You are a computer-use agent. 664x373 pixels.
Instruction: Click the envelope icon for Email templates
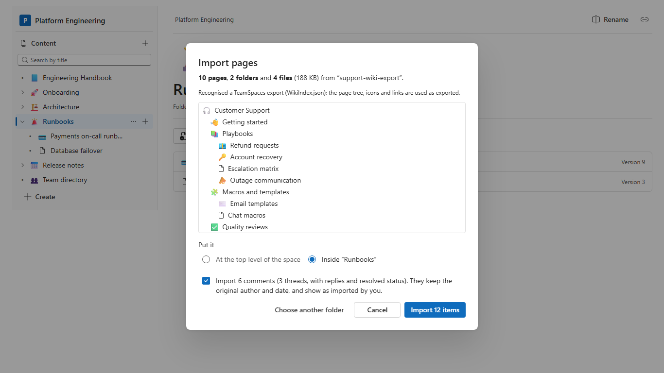(222, 203)
